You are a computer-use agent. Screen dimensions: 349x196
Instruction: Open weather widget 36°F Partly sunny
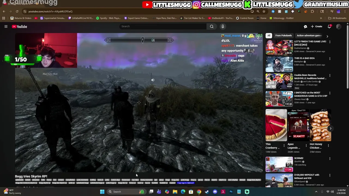(x=13, y=192)
